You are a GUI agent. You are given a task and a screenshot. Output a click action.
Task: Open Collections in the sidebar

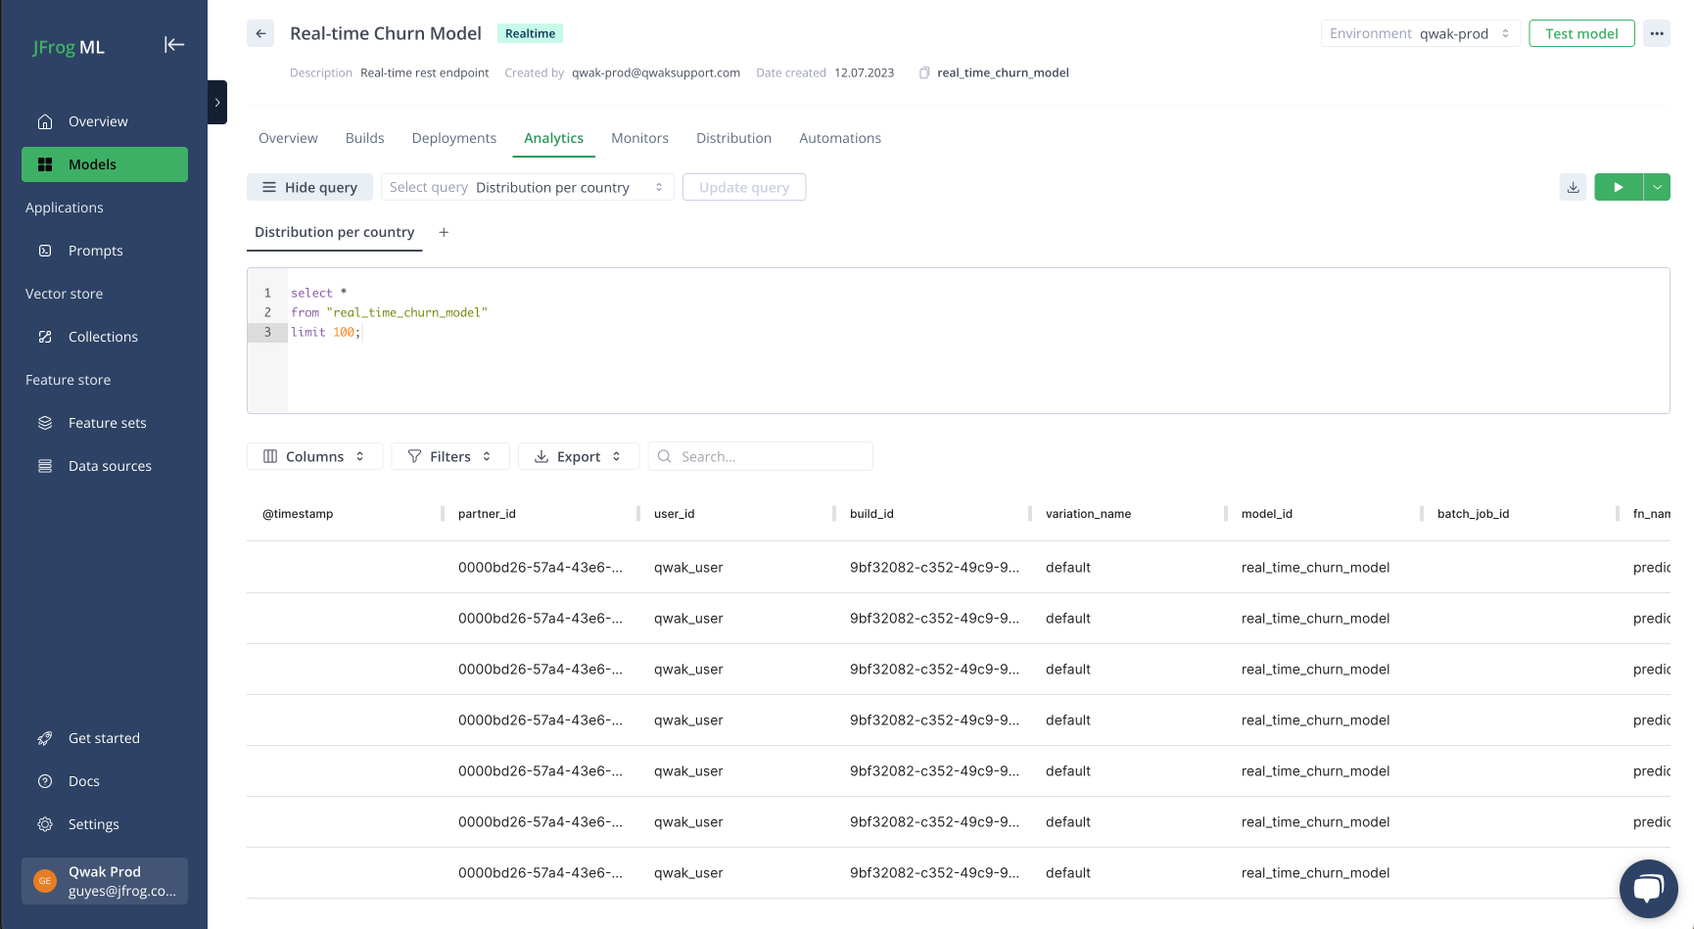(x=105, y=337)
